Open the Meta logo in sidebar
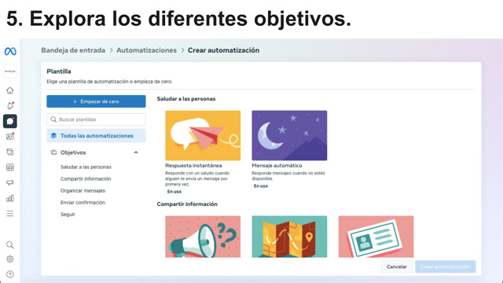This screenshot has width=503, height=283. [10, 51]
